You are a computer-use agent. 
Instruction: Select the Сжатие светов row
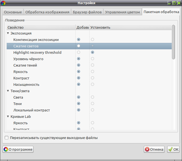pos(89,46)
